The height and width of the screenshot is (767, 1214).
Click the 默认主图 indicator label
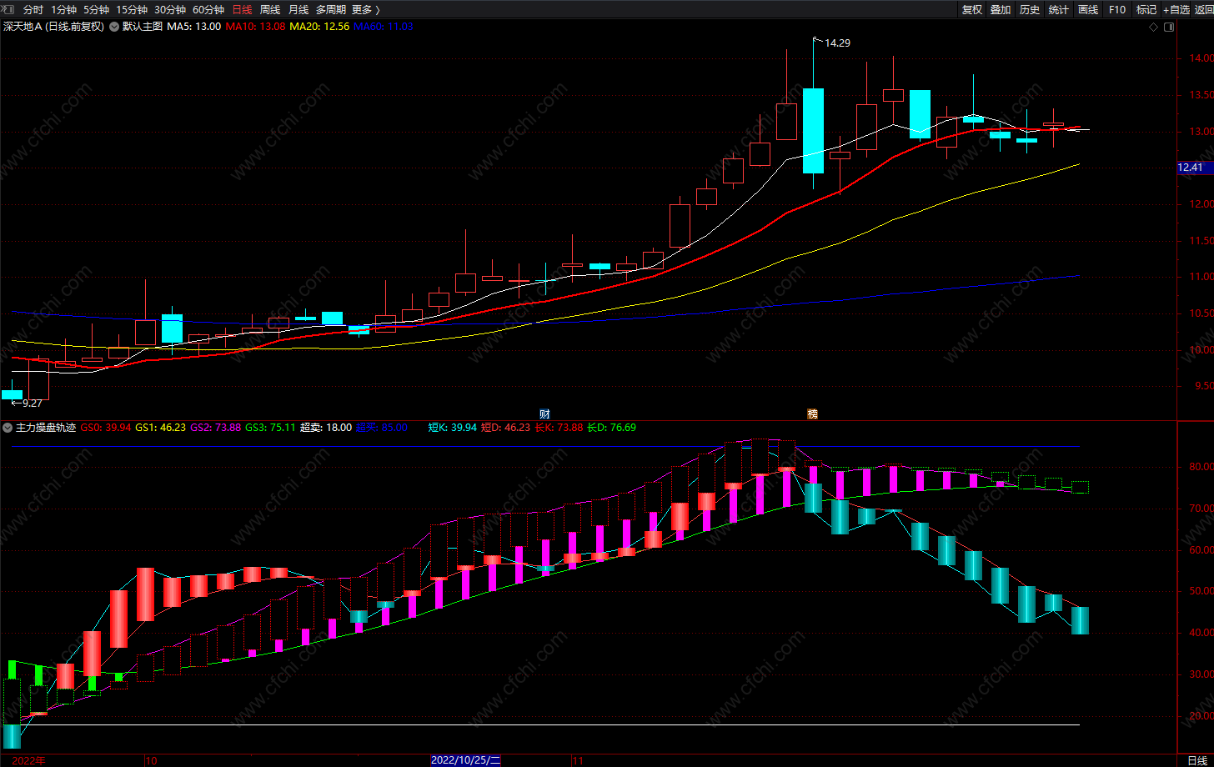(x=143, y=27)
